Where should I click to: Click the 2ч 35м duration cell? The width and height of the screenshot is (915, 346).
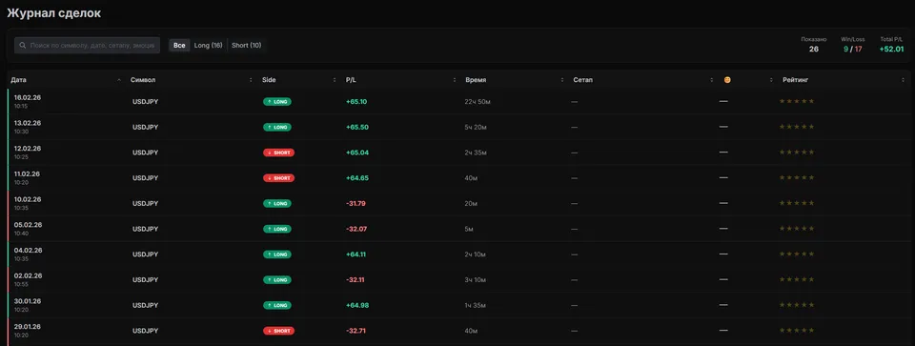point(476,153)
